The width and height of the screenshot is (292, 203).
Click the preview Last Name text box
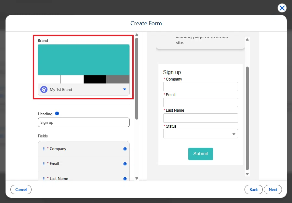click(x=201, y=118)
